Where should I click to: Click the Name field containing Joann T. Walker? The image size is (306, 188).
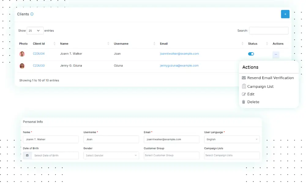tap(50, 139)
